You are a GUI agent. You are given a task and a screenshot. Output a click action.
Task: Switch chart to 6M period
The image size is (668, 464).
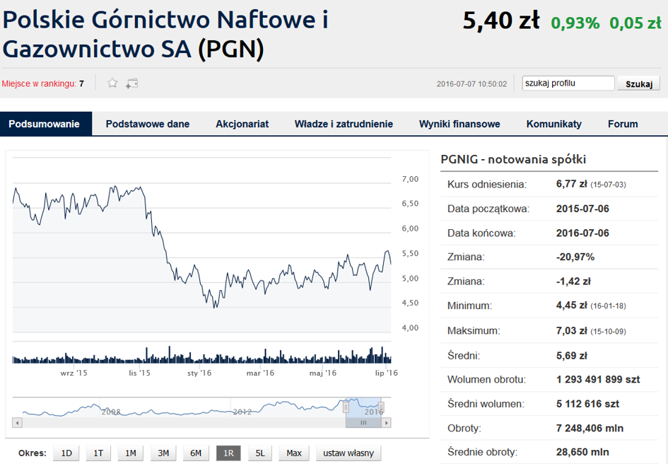tap(196, 453)
